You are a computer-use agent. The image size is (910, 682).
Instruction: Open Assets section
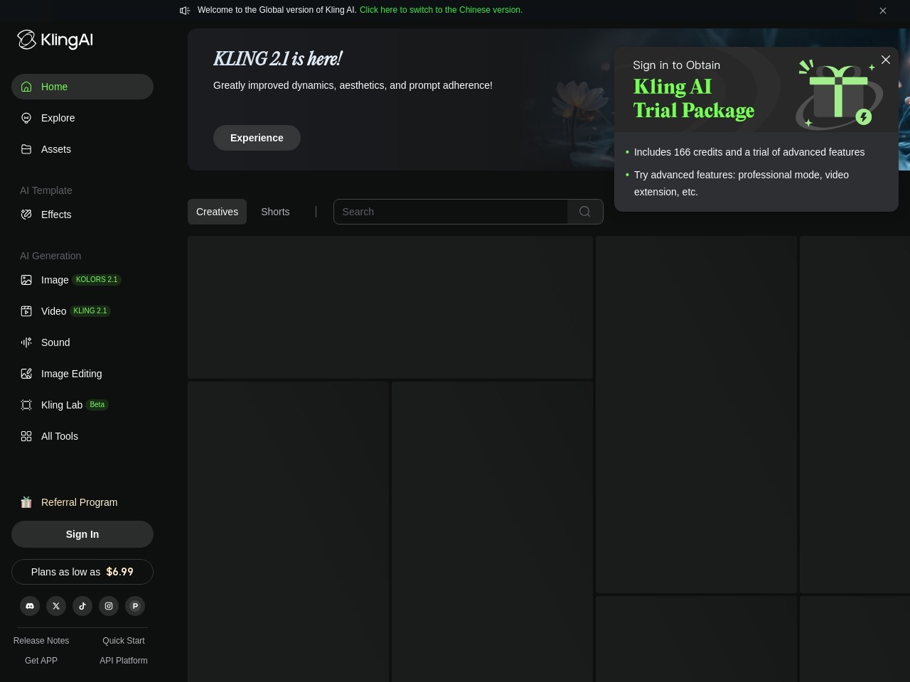click(x=82, y=149)
